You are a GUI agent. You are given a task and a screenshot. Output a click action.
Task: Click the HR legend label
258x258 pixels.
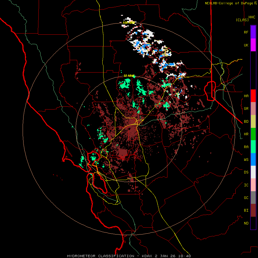pos(246,134)
